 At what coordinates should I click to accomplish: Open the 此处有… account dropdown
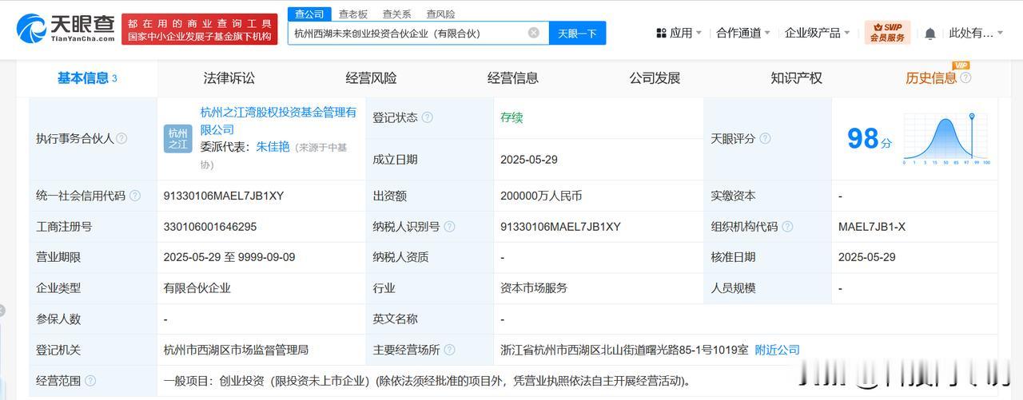[x=977, y=33]
